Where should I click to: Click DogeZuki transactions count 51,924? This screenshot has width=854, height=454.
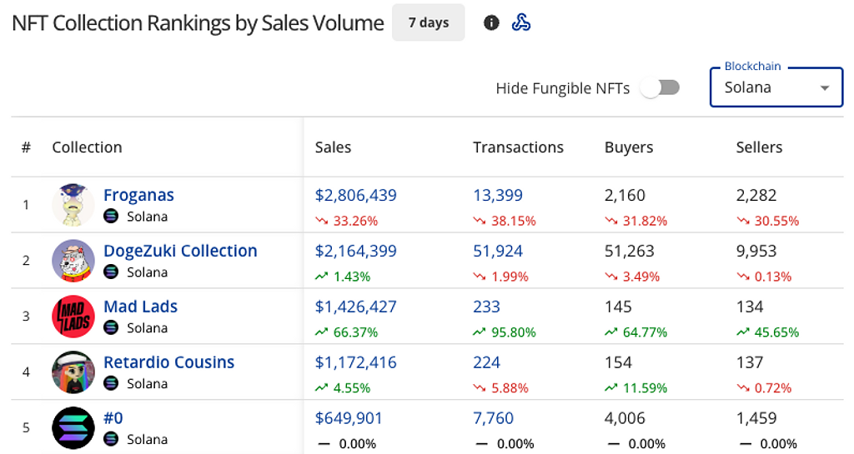pyautogui.click(x=498, y=251)
